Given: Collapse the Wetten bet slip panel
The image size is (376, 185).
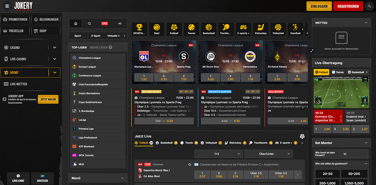Looking at the screenshot, I should point(366,23).
